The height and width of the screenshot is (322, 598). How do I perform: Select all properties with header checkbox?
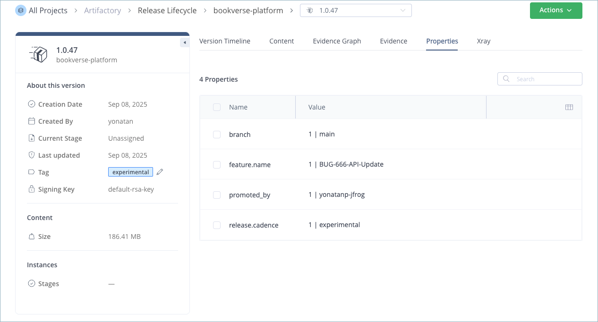[x=217, y=107]
